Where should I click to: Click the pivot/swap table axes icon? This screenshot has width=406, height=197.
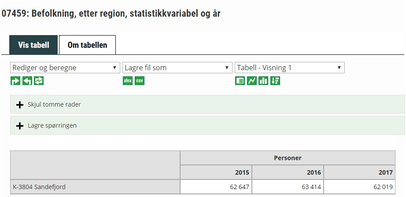pos(39,81)
